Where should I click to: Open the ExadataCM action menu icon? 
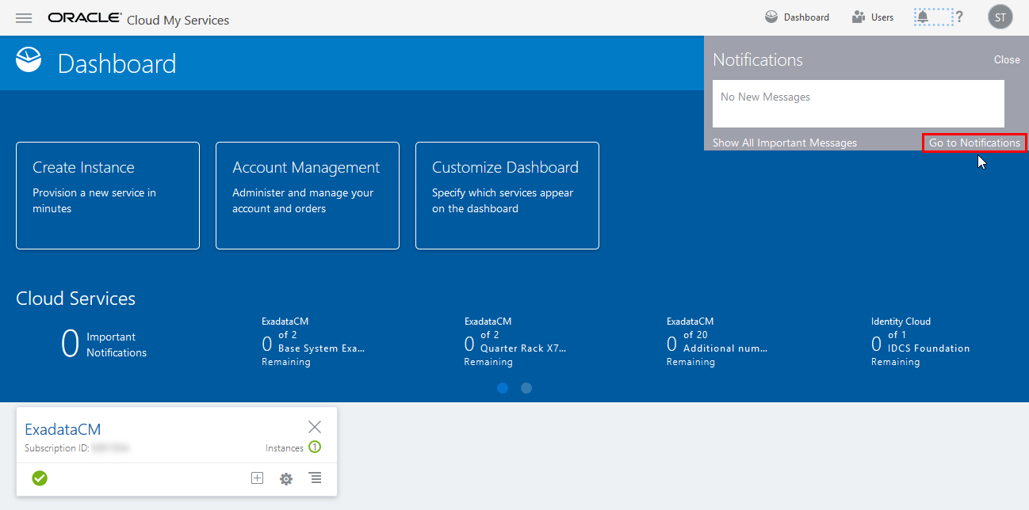click(316, 478)
